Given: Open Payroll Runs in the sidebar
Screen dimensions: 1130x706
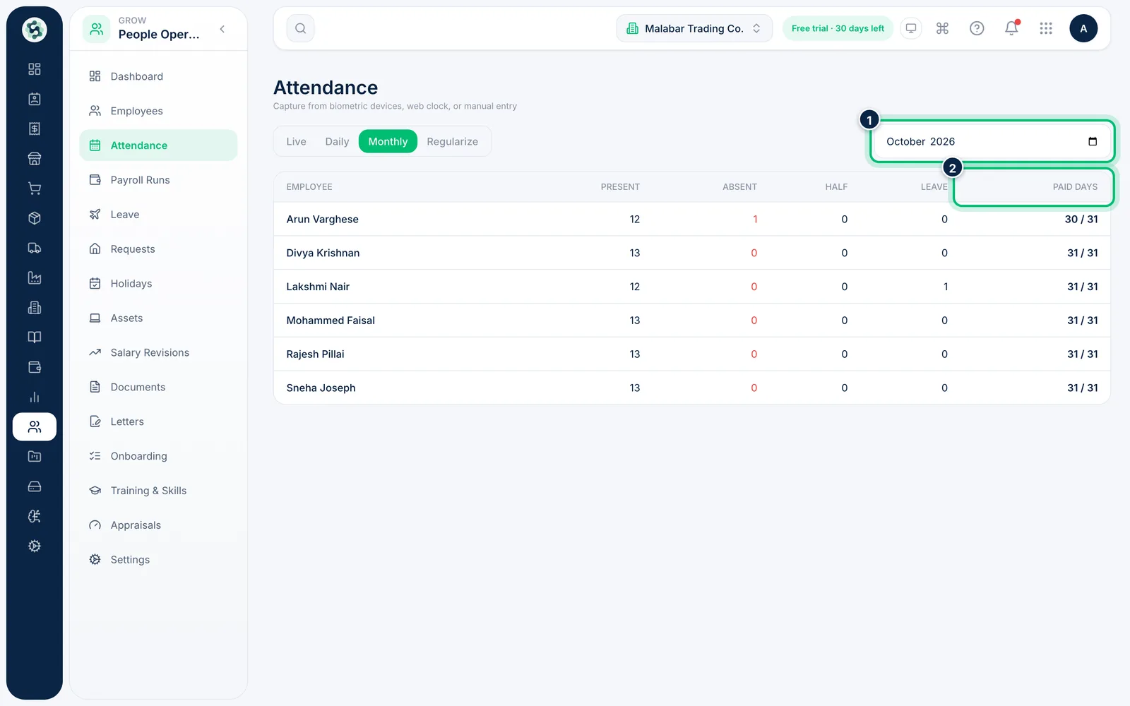Looking at the screenshot, I should pyautogui.click(x=158, y=180).
